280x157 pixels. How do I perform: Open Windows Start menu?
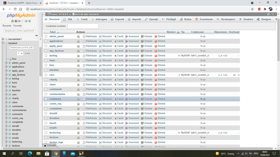coord(4,153)
